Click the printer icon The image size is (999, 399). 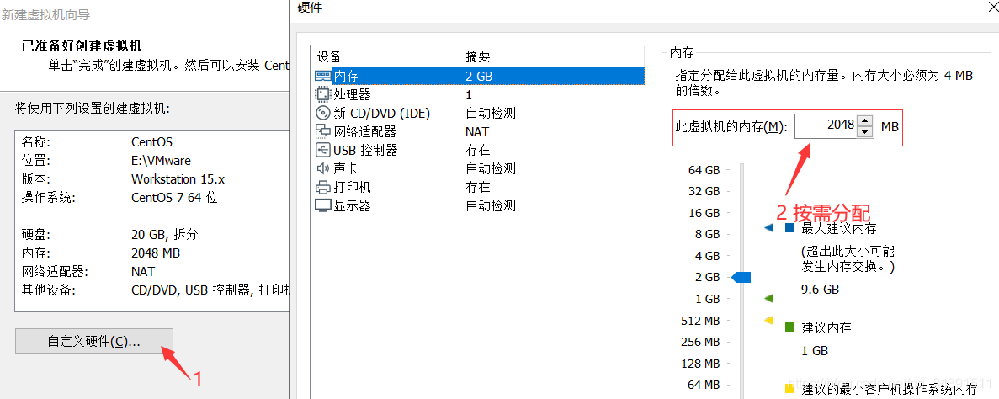pyautogui.click(x=323, y=188)
